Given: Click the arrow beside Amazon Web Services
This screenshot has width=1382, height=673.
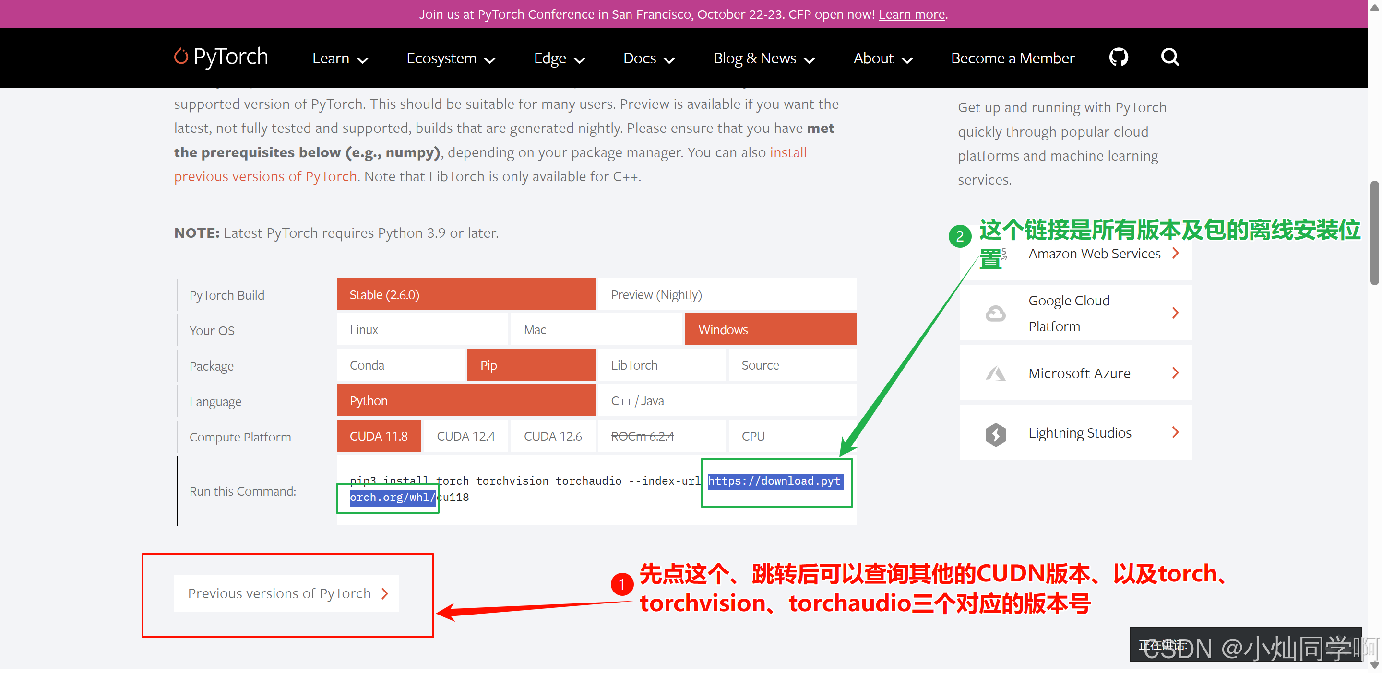Looking at the screenshot, I should click(1176, 254).
